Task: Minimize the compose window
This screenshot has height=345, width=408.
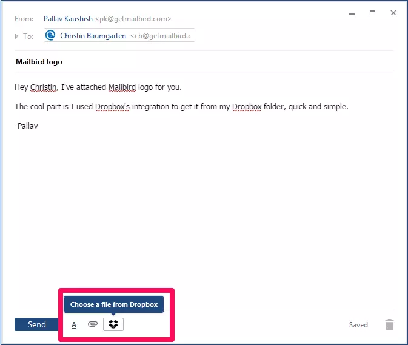Action: [352, 14]
